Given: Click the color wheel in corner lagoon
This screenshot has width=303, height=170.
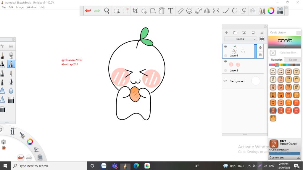Looking at the screenshot, I should click(x=30, y=142).
